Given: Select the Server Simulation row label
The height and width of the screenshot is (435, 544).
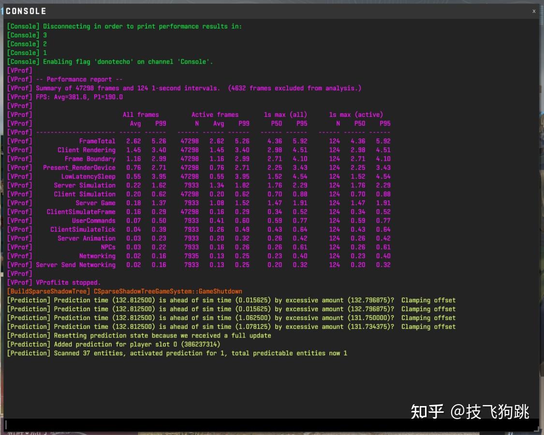Looking at the screenshot, I should [85, 185].
